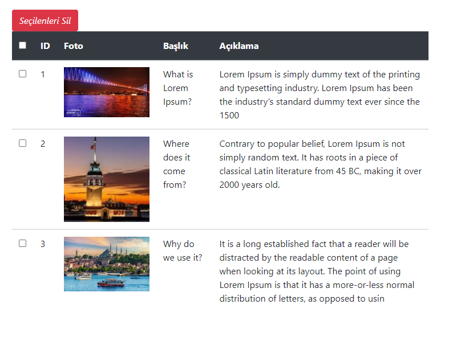Click the red Seçilenleri Sil button

pyautogui.click(x=45, y=20)
